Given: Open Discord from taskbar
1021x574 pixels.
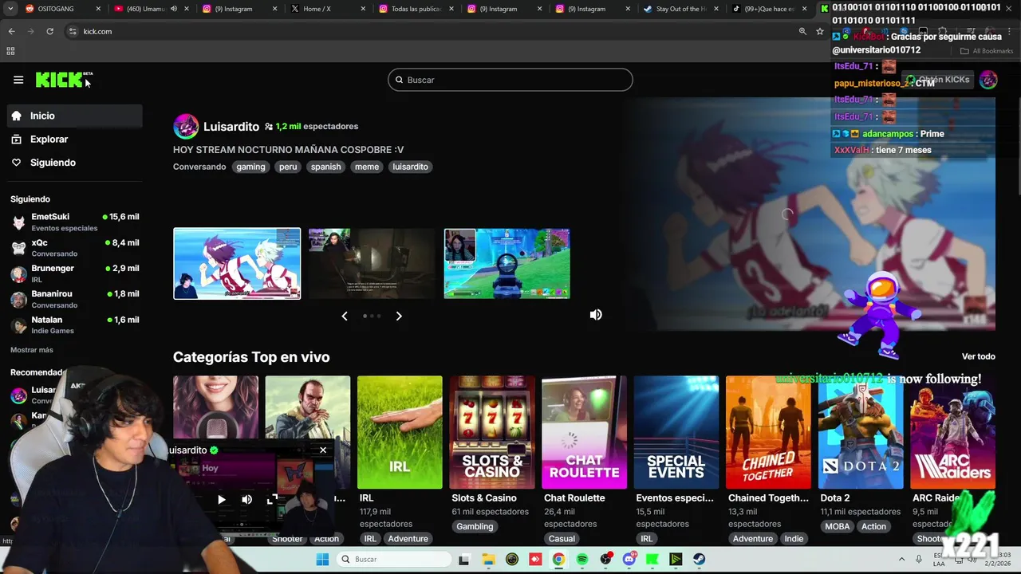Looking at the screenshot, I should click(x=629, y=560).
